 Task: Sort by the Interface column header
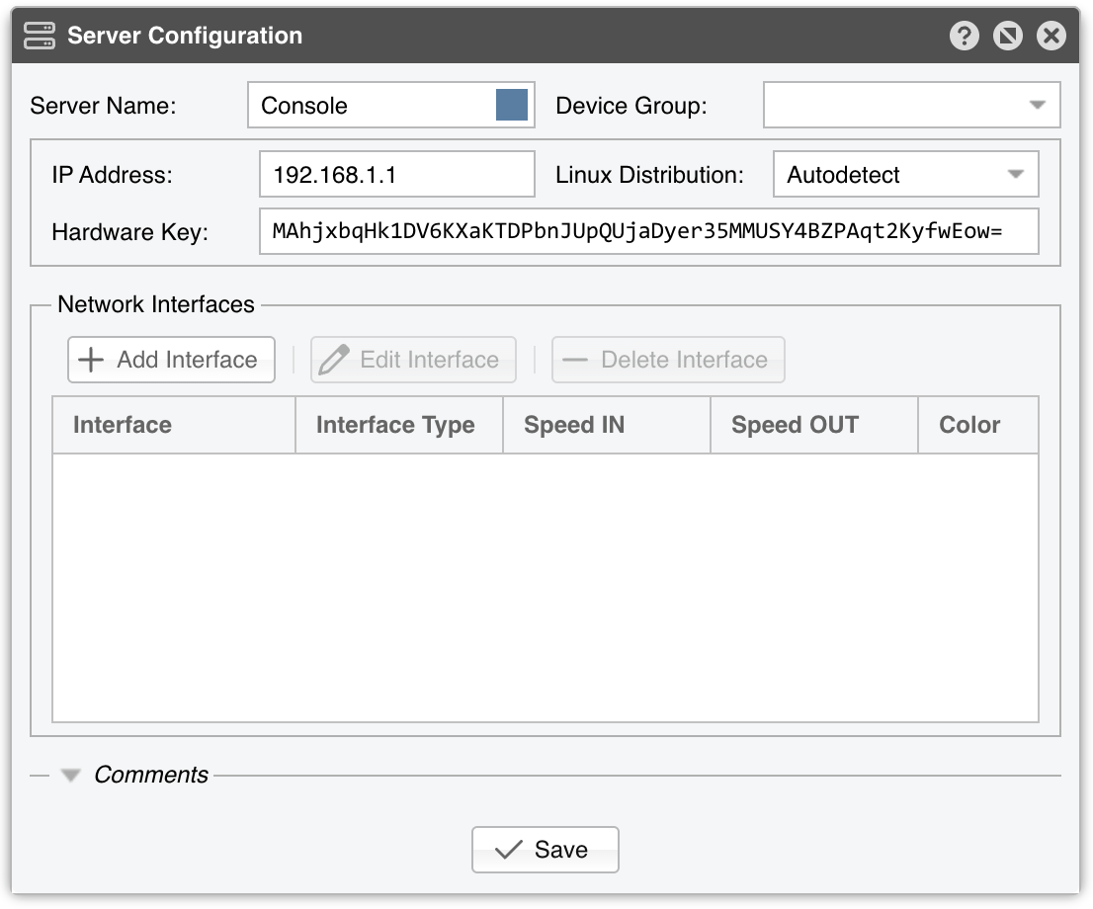[174, 425]
